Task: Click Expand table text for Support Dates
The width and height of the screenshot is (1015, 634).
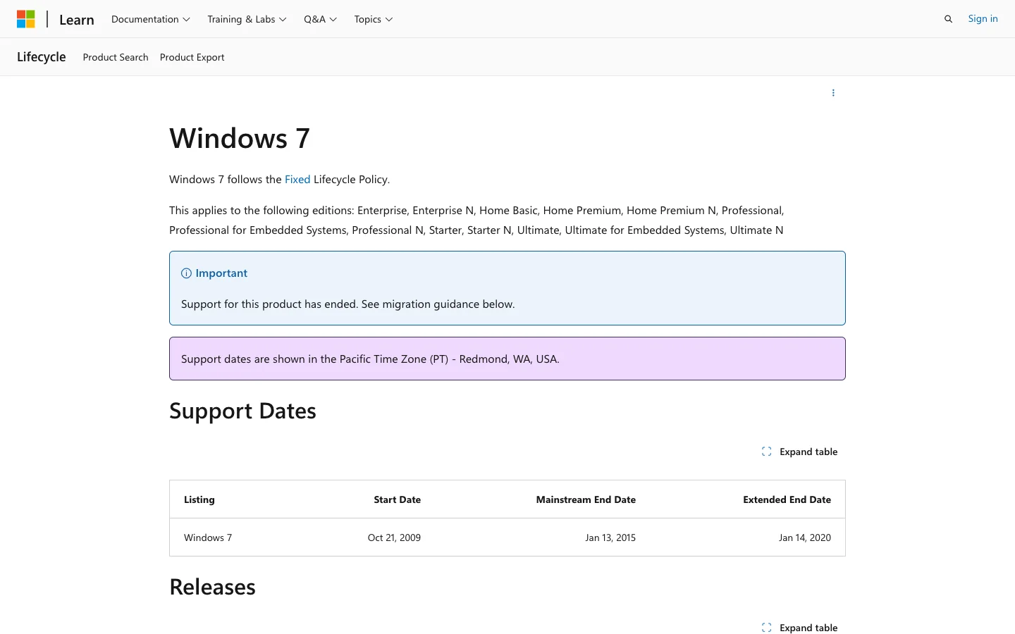Action: point(808,452)
